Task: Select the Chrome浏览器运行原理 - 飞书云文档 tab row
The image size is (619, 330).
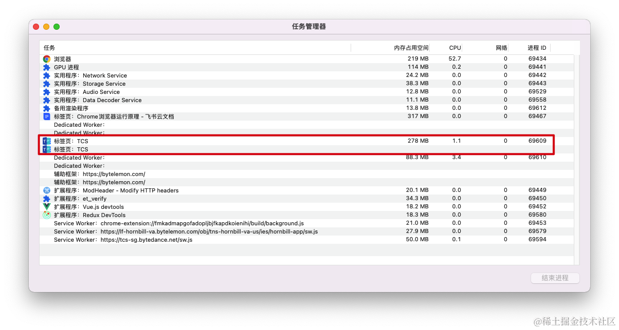Action: pos(306,117)
